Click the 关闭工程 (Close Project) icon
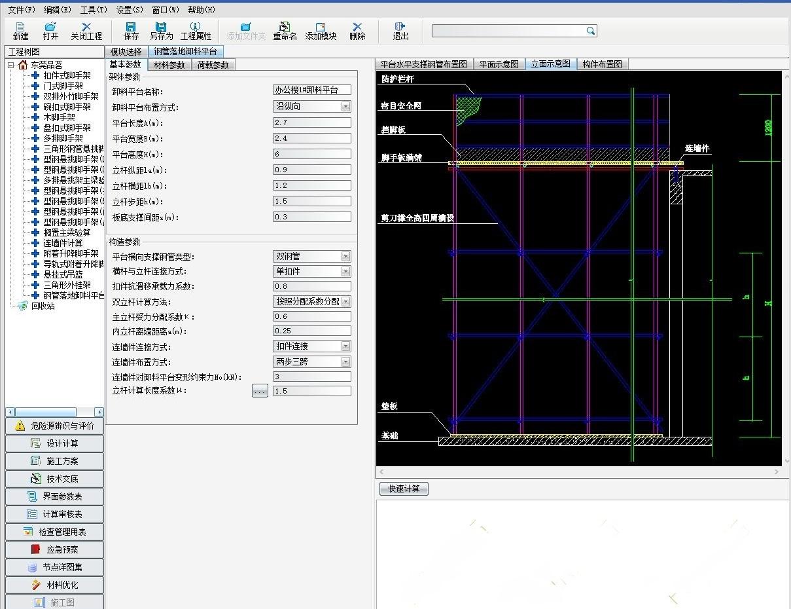This screenshot has width=791, height=609. click(86, 31)
